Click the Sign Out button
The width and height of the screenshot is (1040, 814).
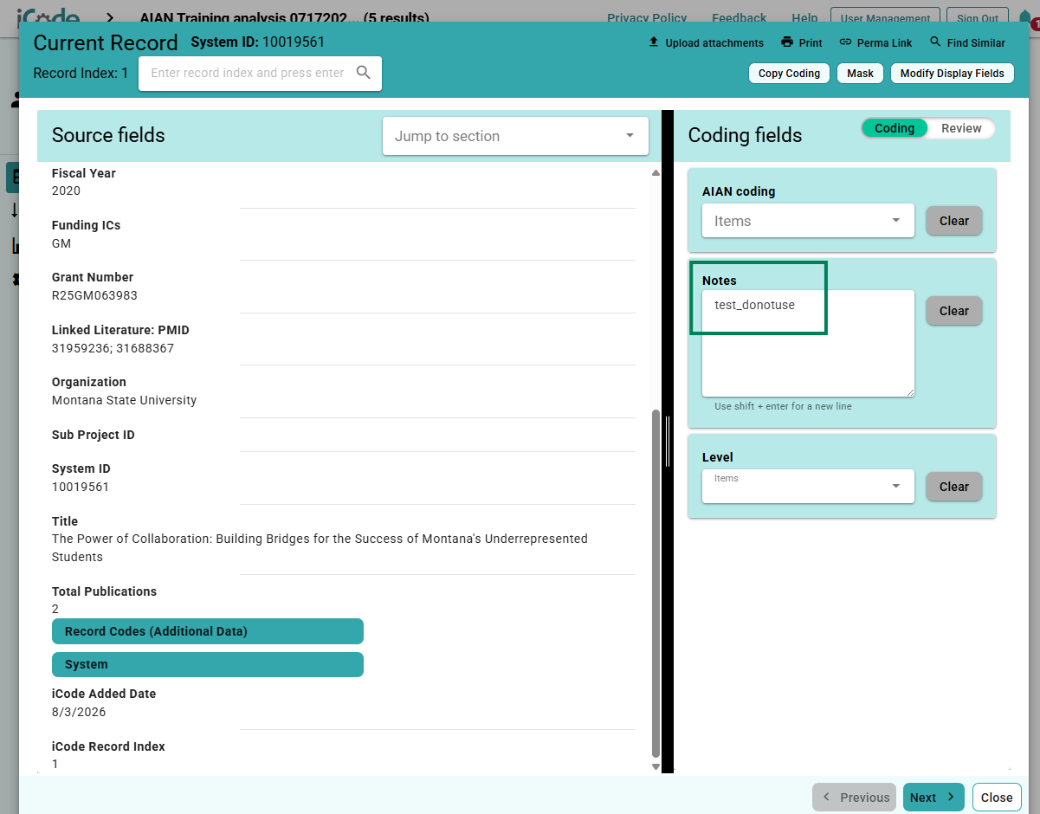click(978, 18)
